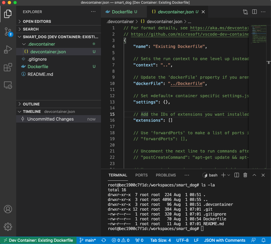The width and height of the screenshot is (271, 244).
Task: Select the PROBLEMS tab
Action: coord(166,175)
